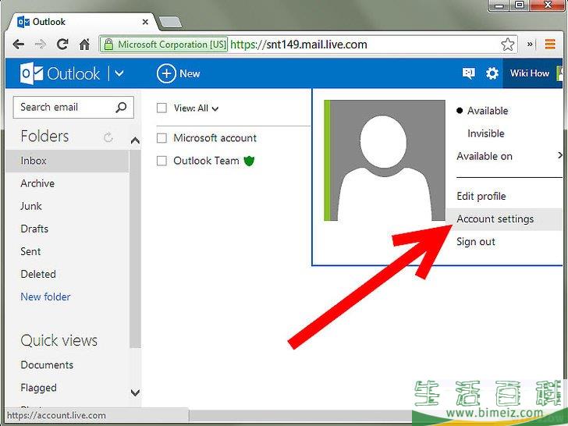
Task: Go to browser home page icon
Action: point(84,44)
